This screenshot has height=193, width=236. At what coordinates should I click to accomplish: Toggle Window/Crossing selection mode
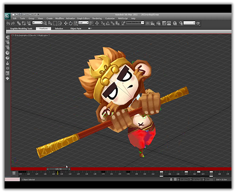click(x=60, y=23)
